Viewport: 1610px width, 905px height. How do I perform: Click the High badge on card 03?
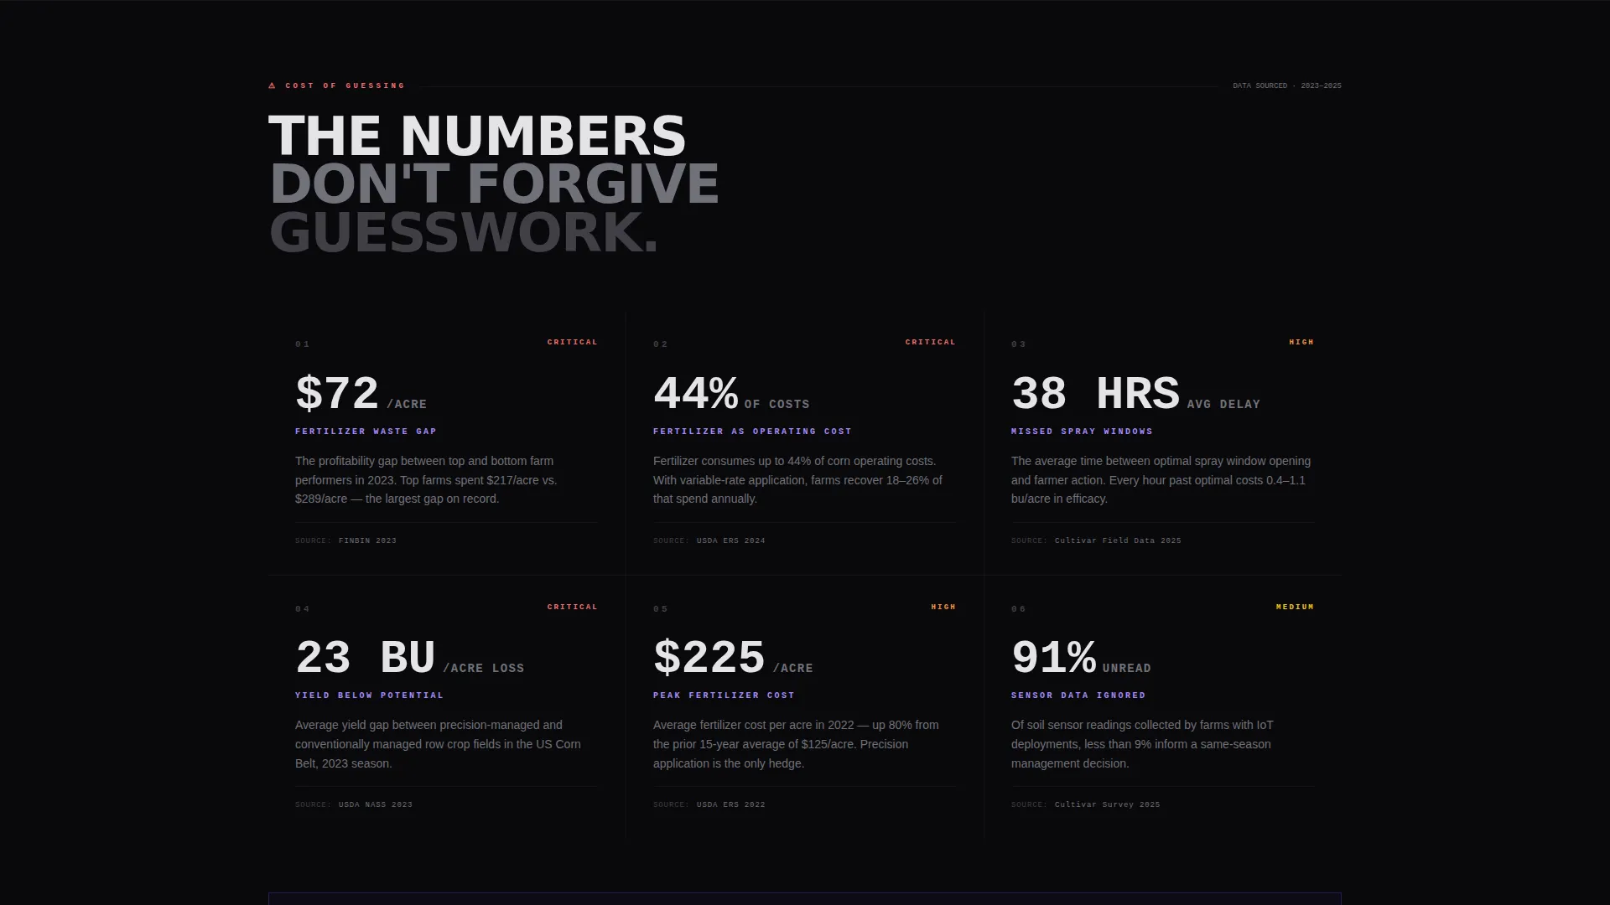coord(1301,342)
